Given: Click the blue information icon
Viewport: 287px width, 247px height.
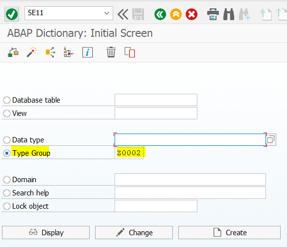Looking at the screenshot, I should (x=88, y=53).
